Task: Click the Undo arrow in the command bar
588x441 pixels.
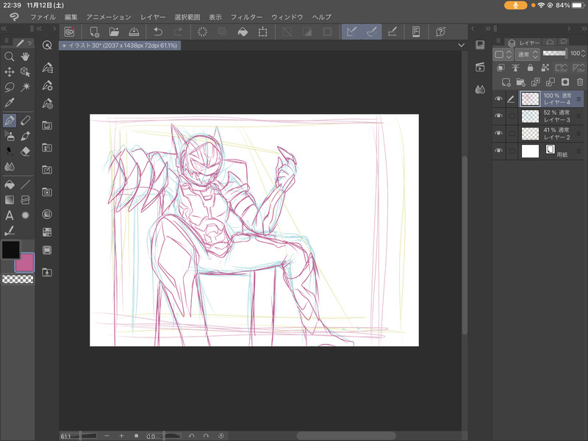Action: click(x=158, y=32)
